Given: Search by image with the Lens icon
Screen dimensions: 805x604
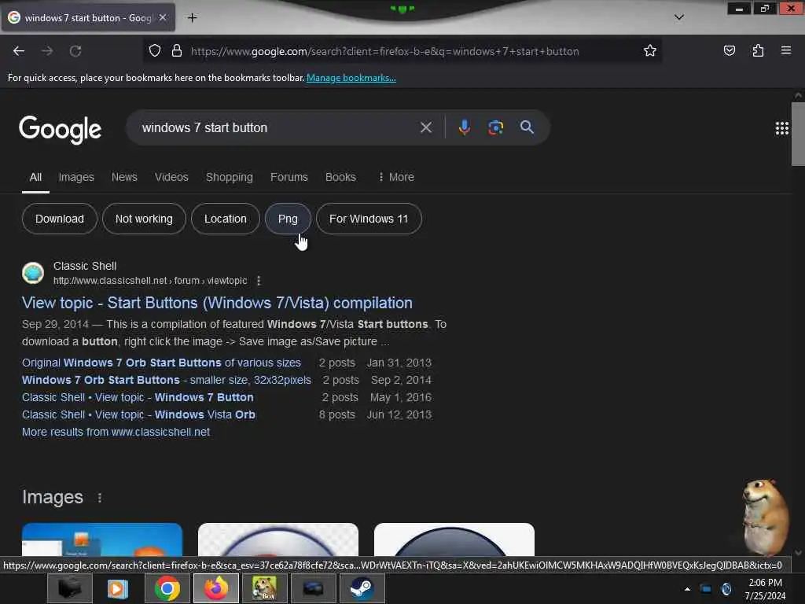Looking at the screenshot, I should coord(495,127).
